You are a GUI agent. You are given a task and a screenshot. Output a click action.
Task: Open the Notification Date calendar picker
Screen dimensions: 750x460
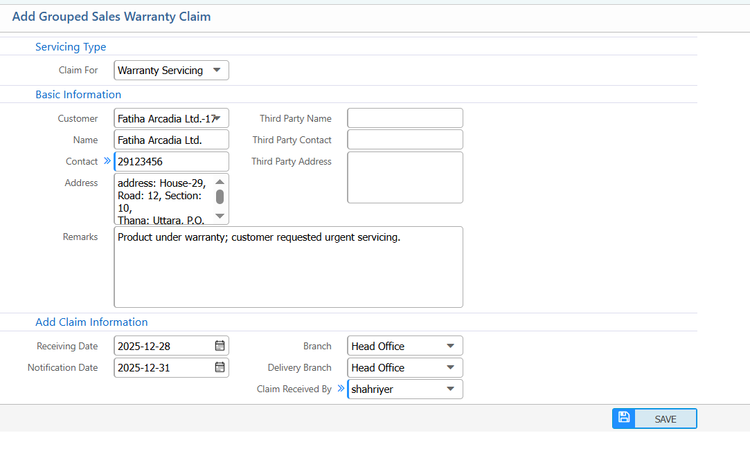point(220,367)
